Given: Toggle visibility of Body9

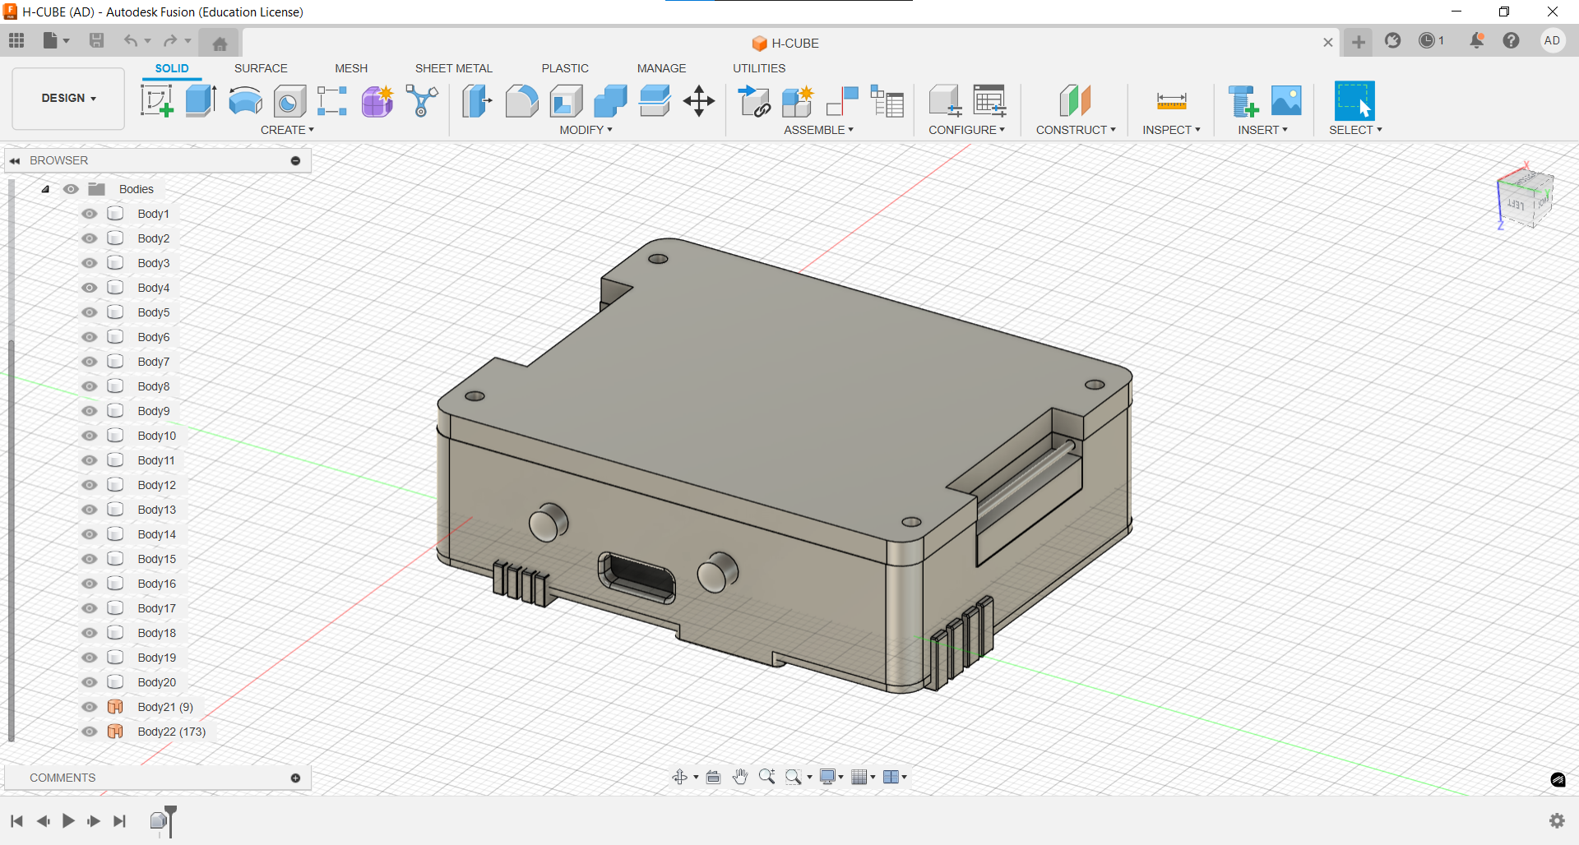Looking at the screenshot, I should [x=90, y=411].
